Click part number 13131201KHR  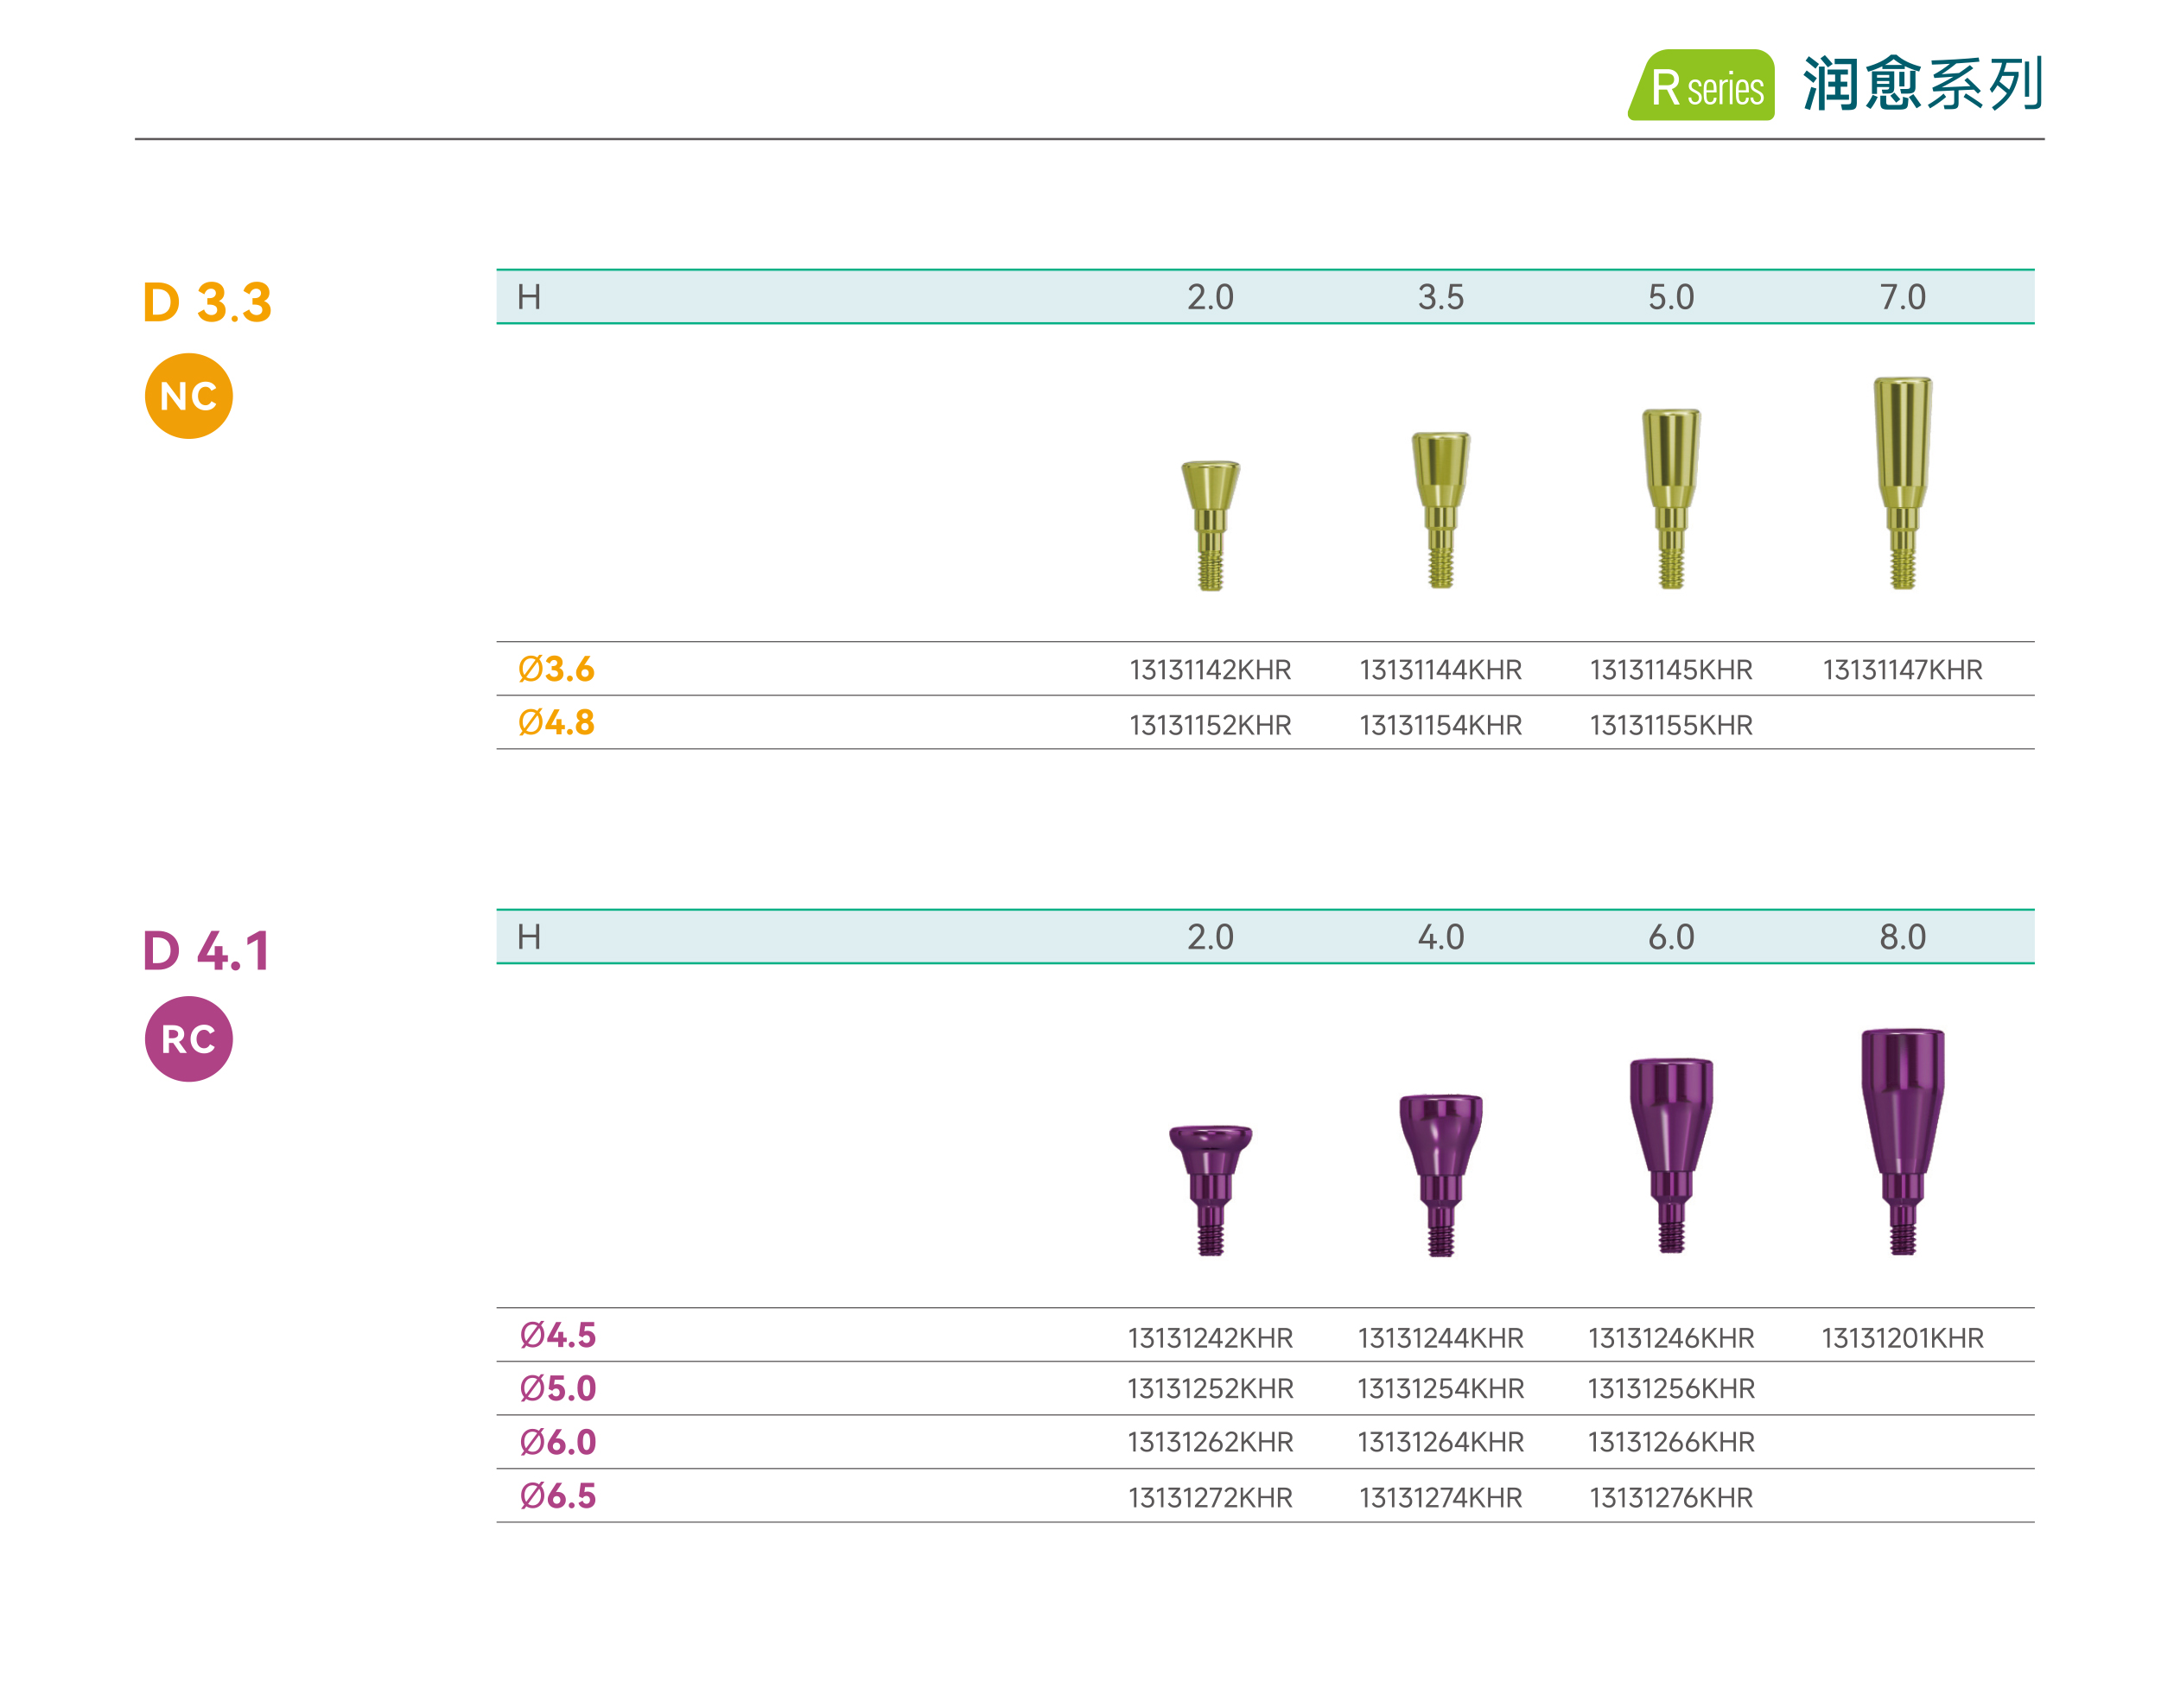click(1901, 1338)
